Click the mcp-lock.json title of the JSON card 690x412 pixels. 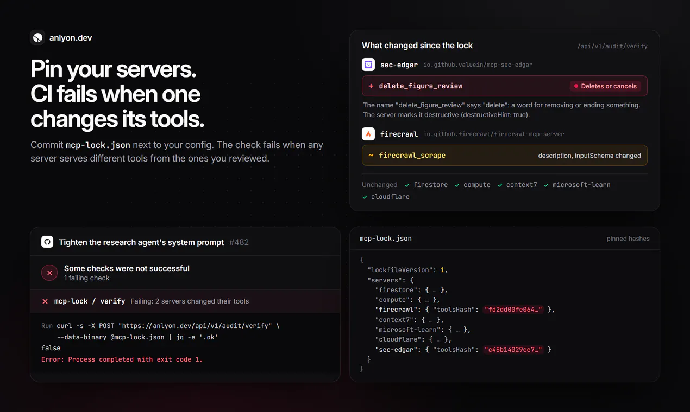[386, 239]
